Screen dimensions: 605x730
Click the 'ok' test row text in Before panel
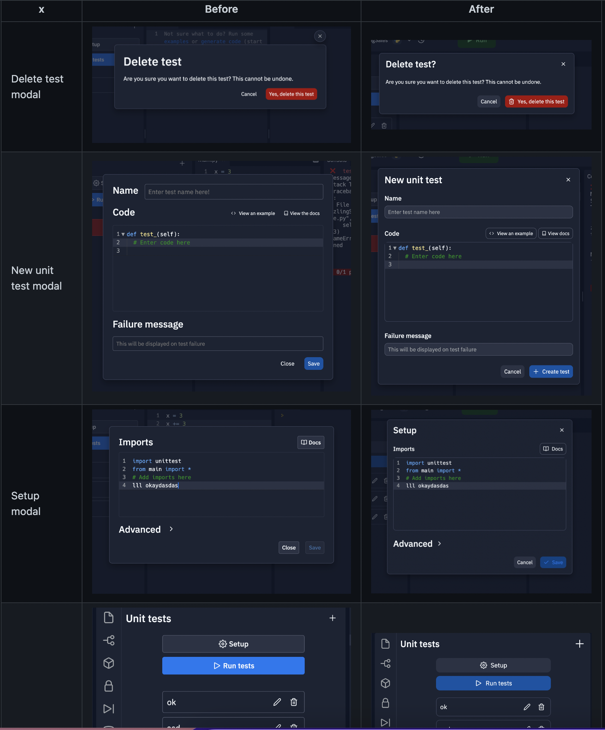tap(172, 702)
